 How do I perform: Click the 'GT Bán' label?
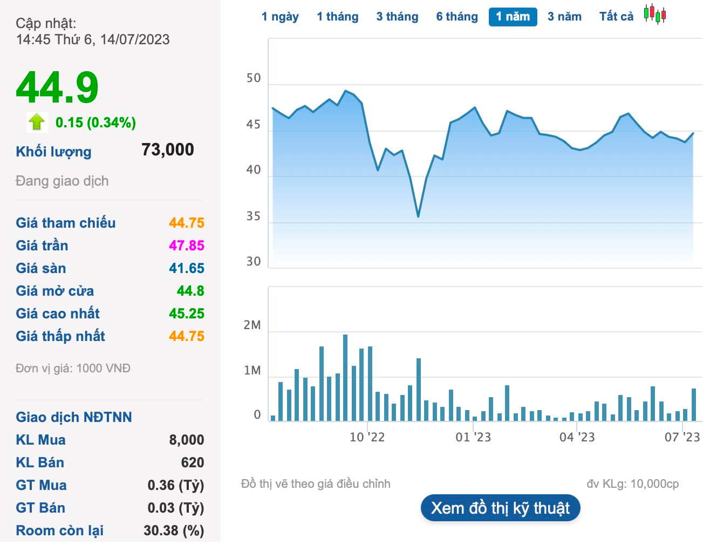(x=40, y=508)
